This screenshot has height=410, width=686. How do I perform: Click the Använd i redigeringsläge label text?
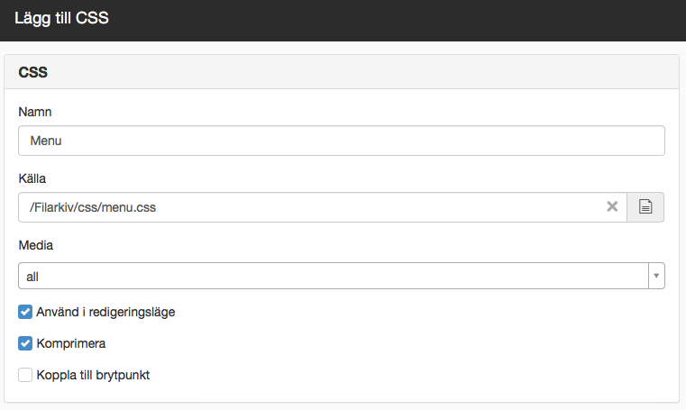point(105,312)
